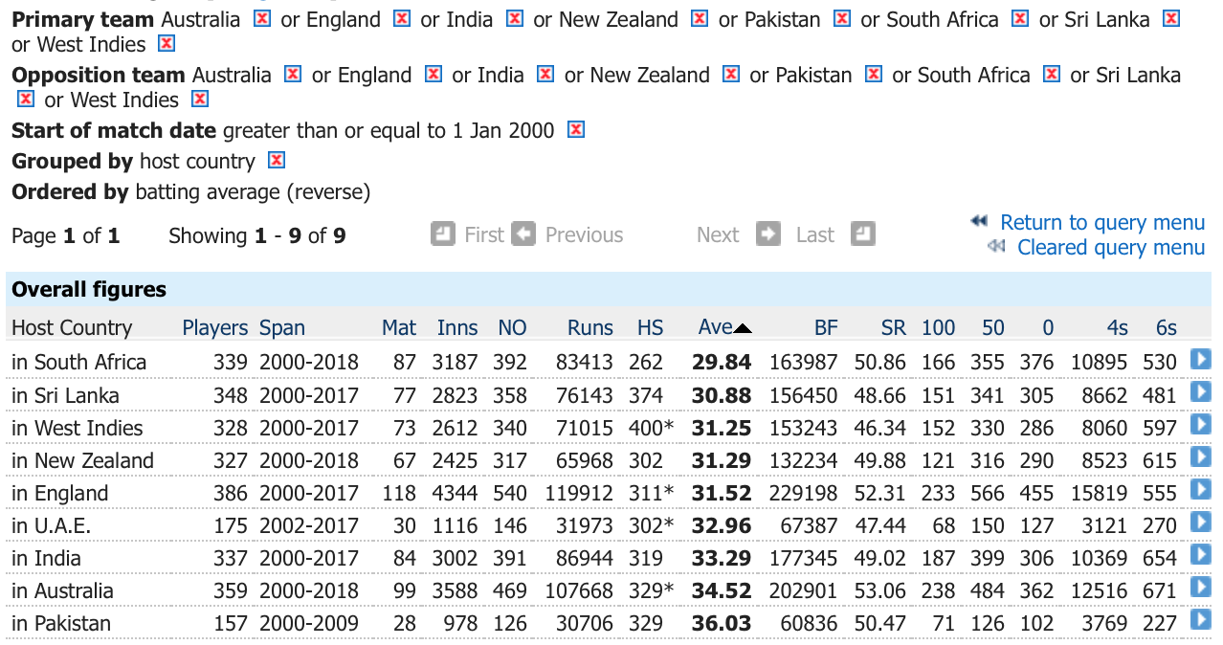Image resolution: width=1223 pixels, height=645 pixels.
Task: Click the Previous page arrow icon
Action: (523, 234)
